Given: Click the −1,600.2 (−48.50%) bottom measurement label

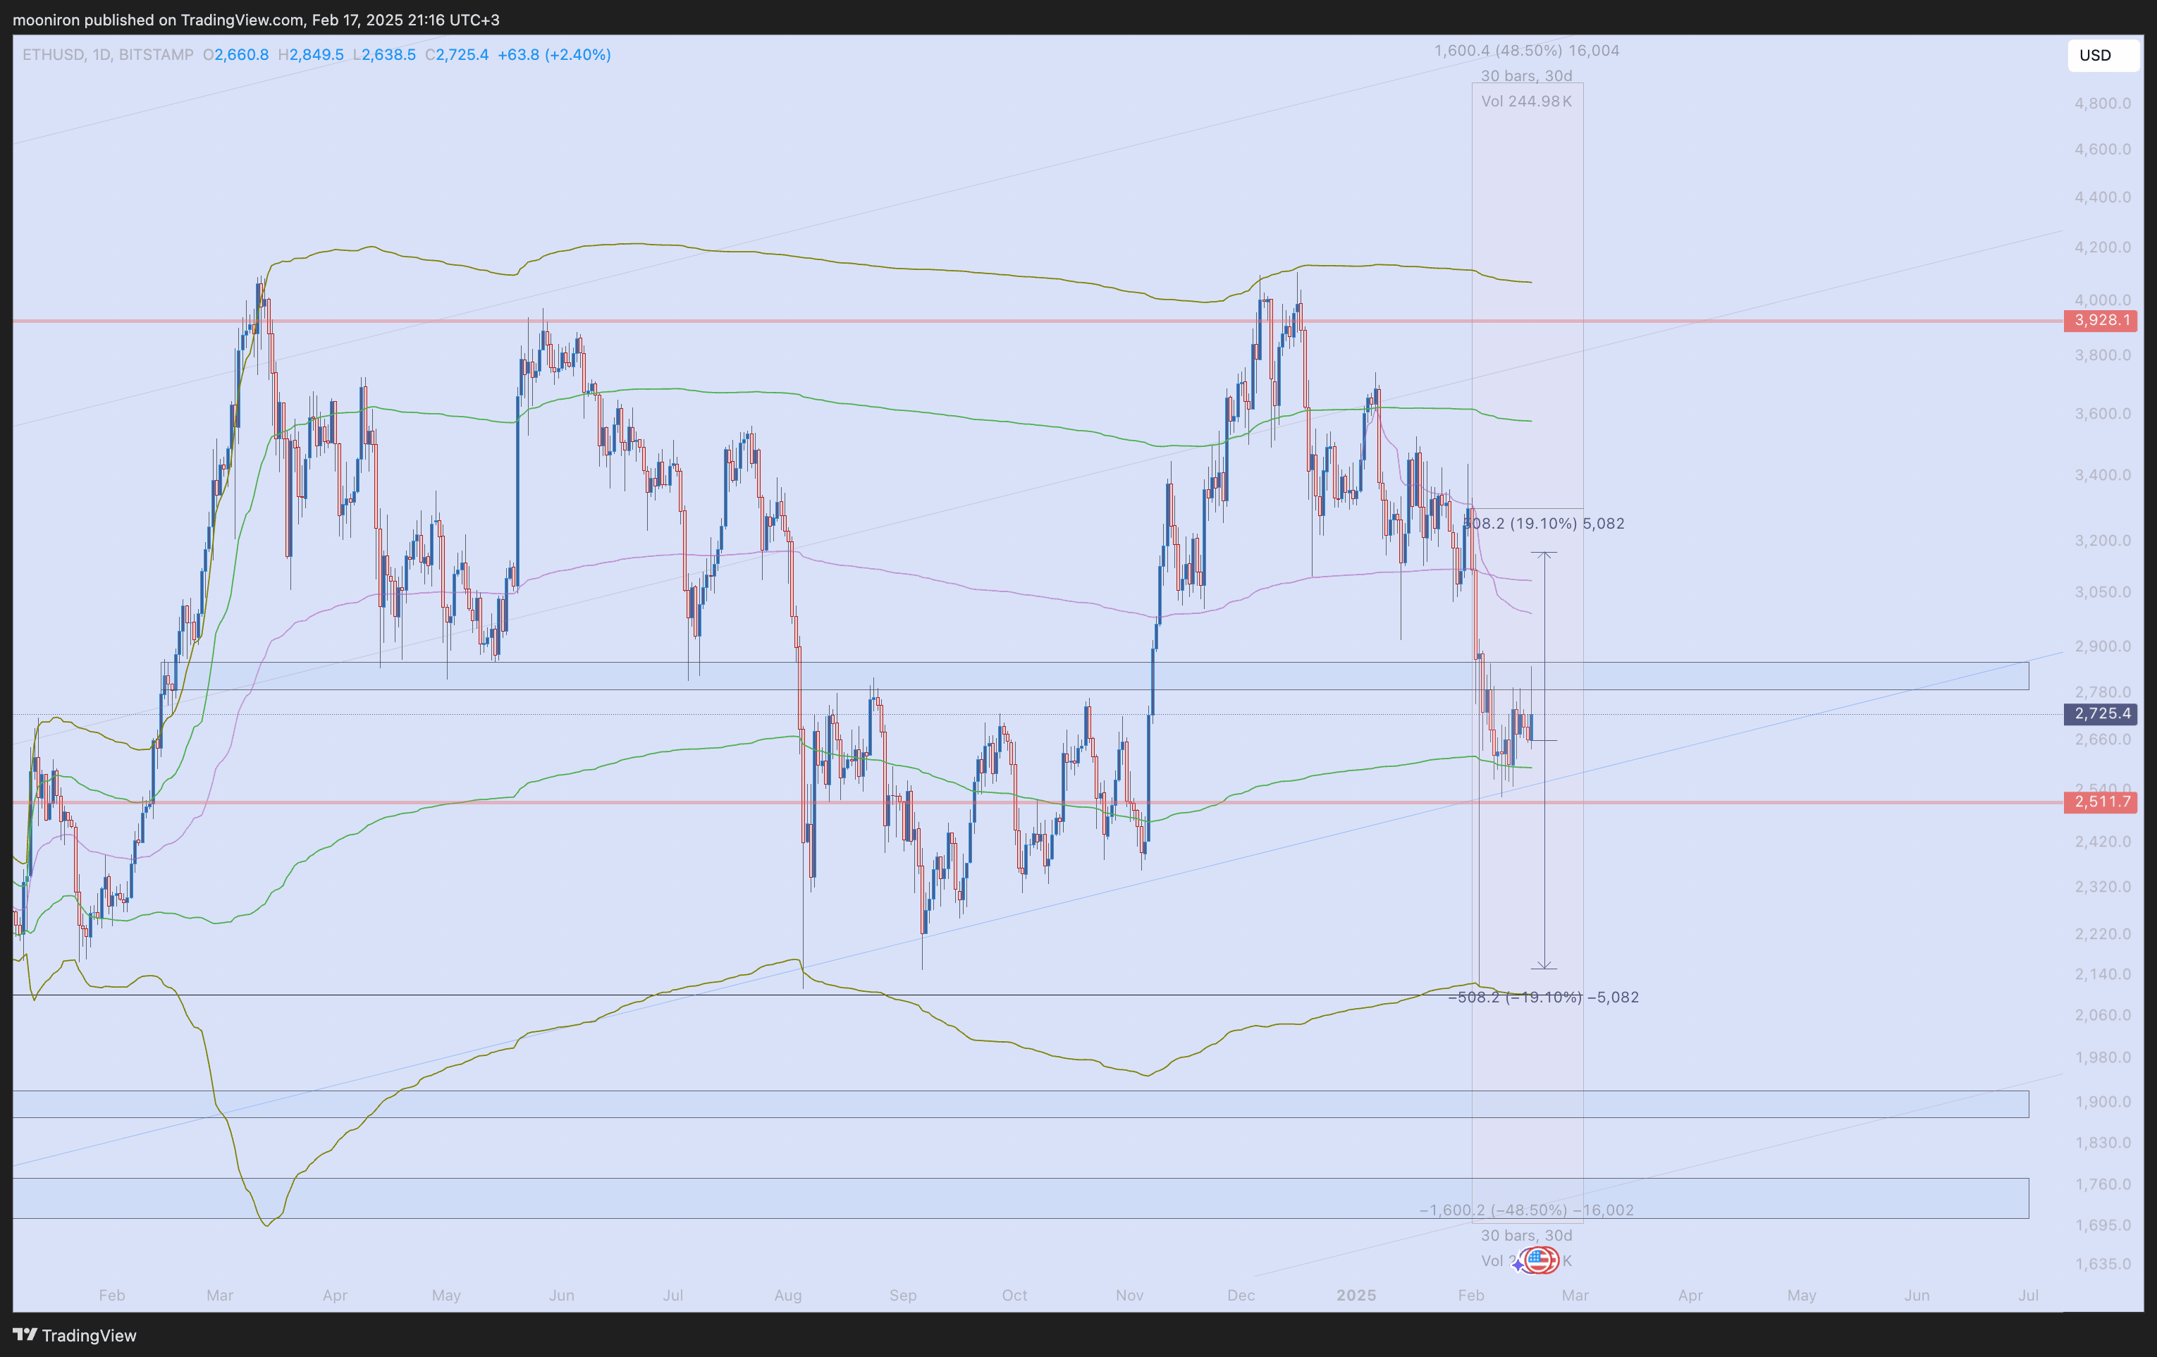Looking at the screenshot, I should (x=1525, y=1210).
